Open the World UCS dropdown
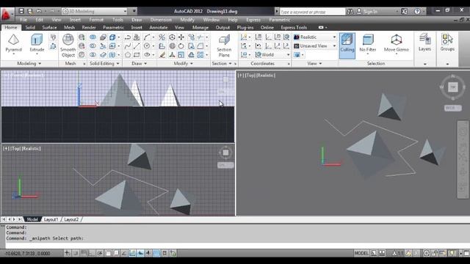Viewport: 470px width, 264px height. [x=272, y=55]
